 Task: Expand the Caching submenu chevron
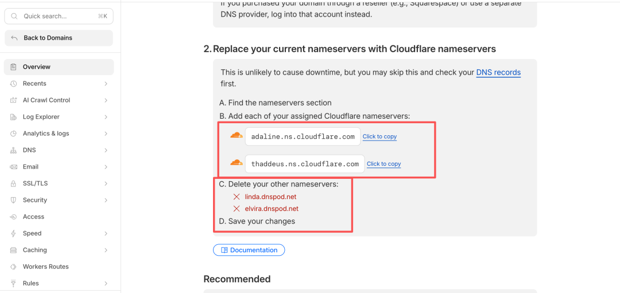pos(106,250)
